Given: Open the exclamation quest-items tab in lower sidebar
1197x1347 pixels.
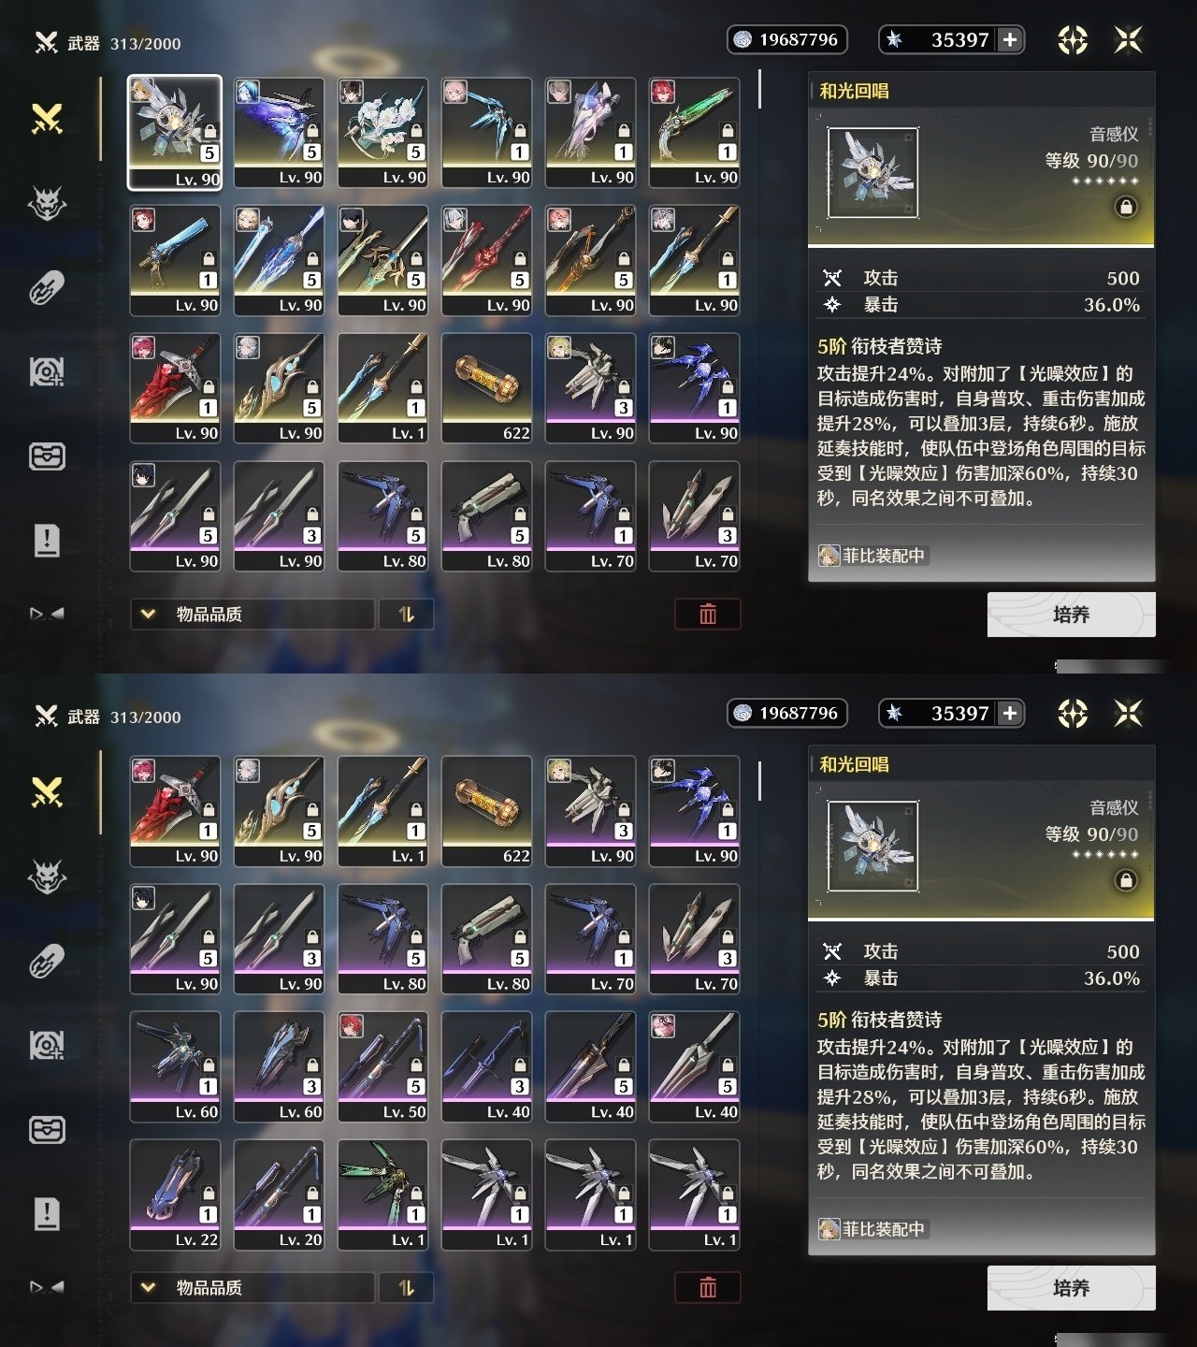Looking at the screenshot, I should tap(47, 1213).
